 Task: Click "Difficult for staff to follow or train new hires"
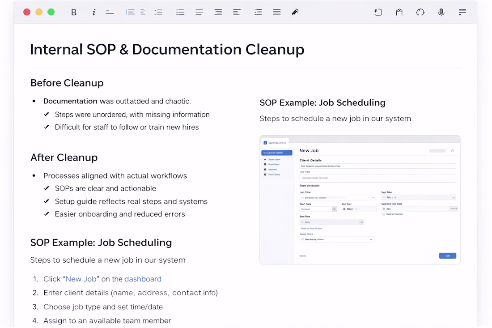(127, 127)
